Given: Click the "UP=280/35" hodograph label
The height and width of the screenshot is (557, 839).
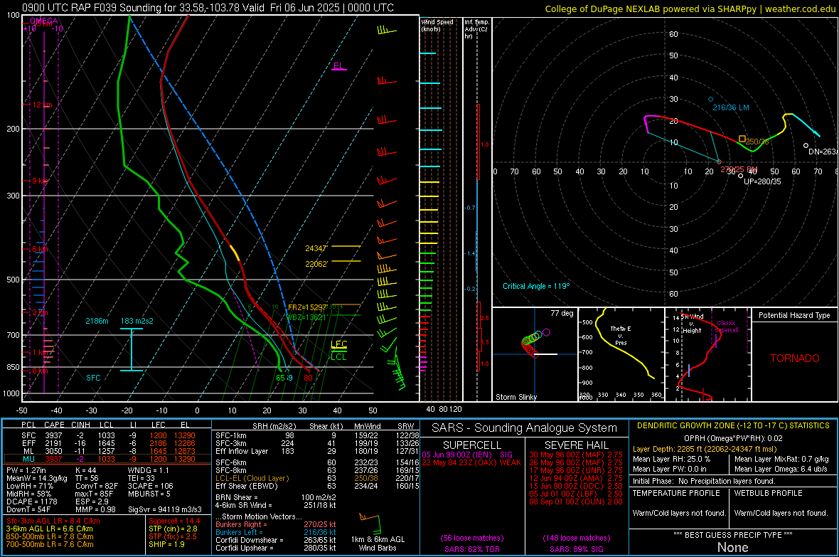Looking at the screenshot, I should pos(762,181).
